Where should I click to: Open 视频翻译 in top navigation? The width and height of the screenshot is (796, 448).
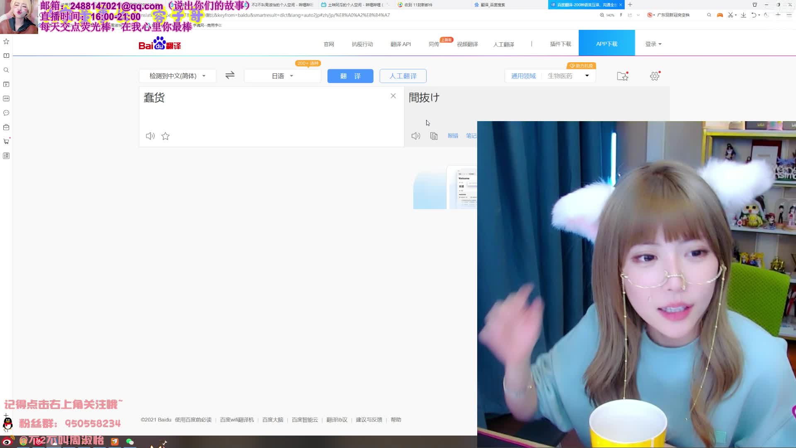[x=467, y=44]
